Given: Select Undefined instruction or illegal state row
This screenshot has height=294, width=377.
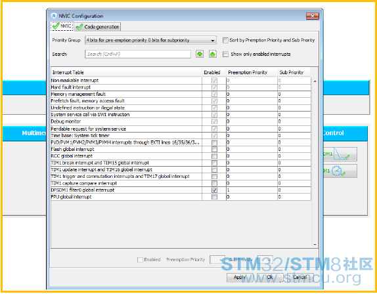Looking at the screenshot, I should click(x=181, y=108).
